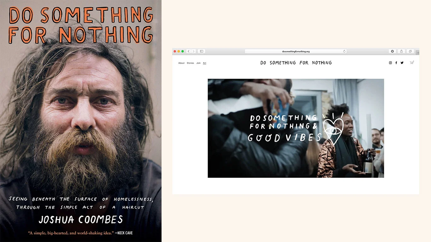This screenshot has width=431, height=242.
Task: Open the Safari share button
Action: (x=401, y=51)
